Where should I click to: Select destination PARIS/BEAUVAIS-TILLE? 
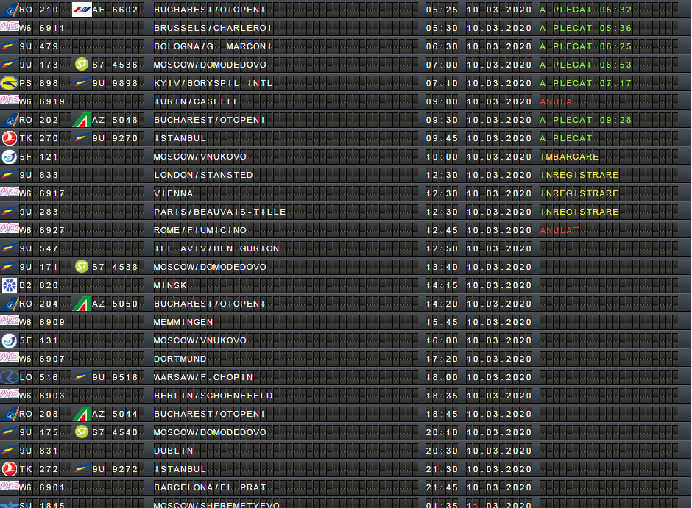pos(220,212)
